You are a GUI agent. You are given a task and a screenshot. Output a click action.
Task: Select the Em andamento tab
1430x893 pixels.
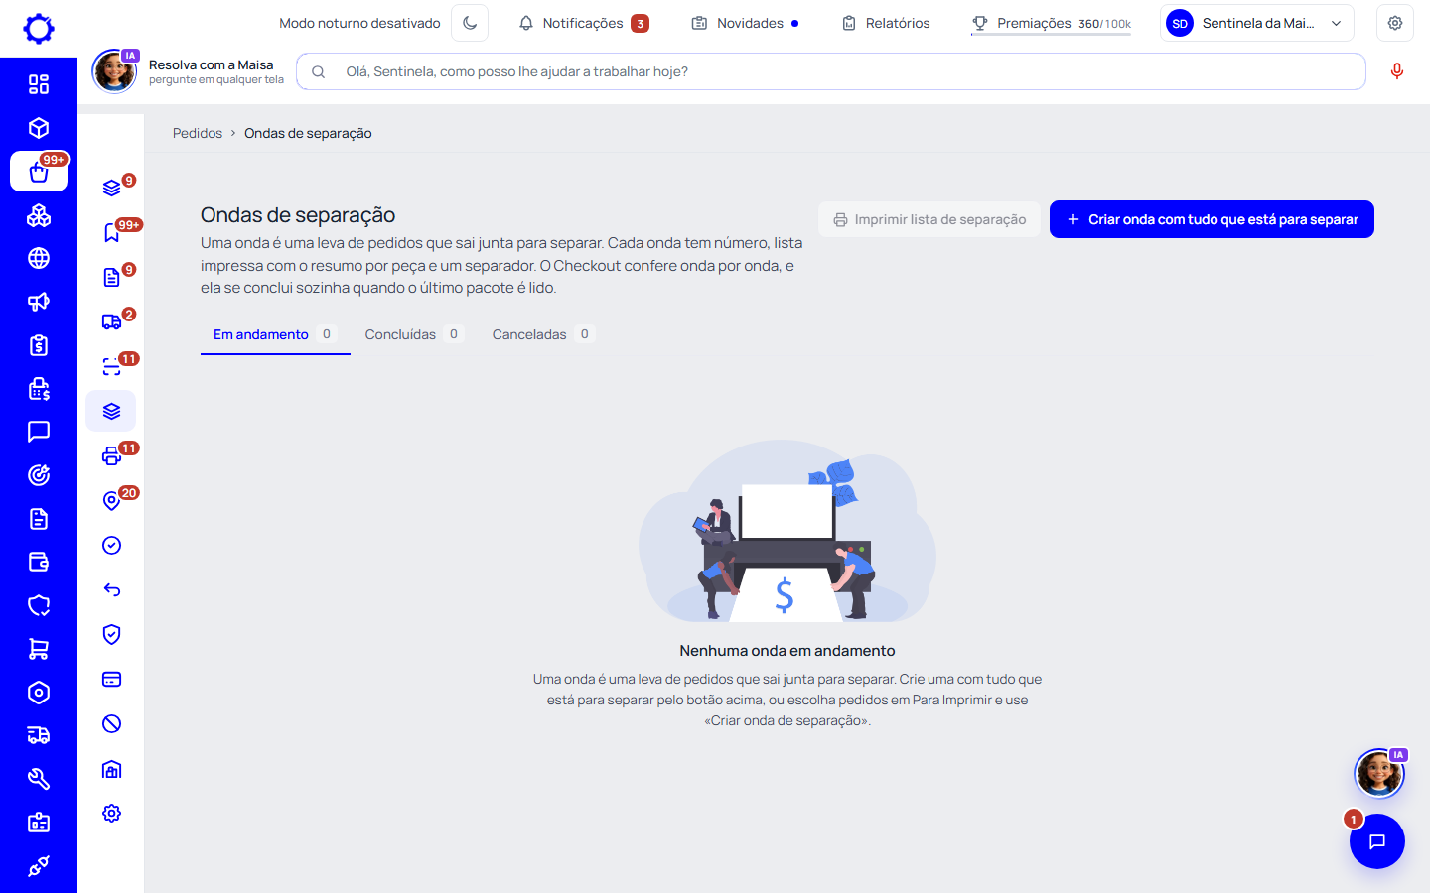(x=275, y=334)
